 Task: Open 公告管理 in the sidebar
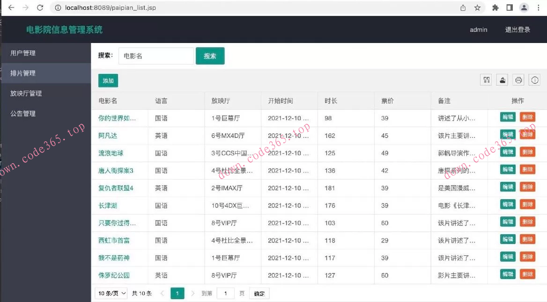tap(23, 114)
